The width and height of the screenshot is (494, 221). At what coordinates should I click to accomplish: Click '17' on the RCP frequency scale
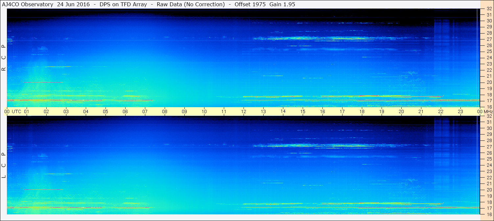point(489,101)
